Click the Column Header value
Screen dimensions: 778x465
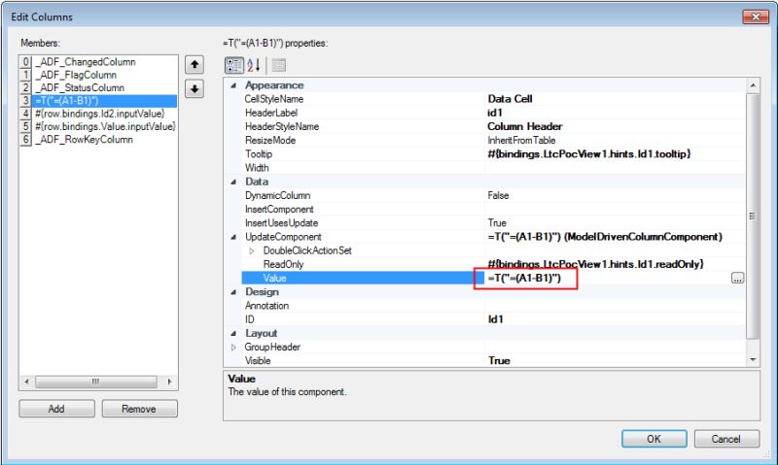click(x=525, y=127)
